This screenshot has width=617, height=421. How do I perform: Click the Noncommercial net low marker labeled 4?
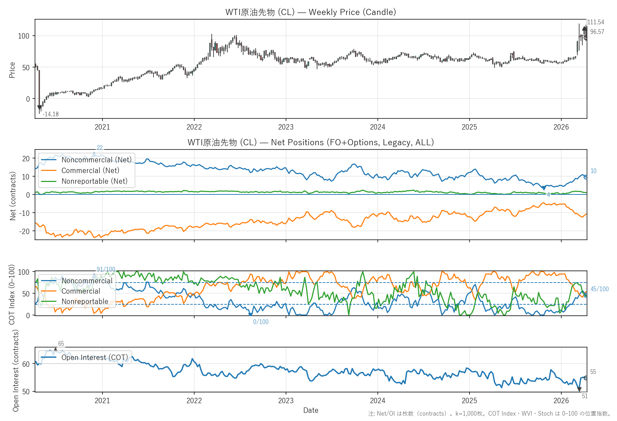pos(543,188)
